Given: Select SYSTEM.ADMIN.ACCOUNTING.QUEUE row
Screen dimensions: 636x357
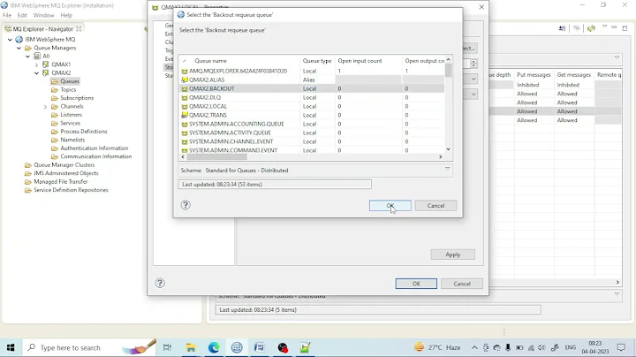Looking at the screenshot, I should (311, 124).
